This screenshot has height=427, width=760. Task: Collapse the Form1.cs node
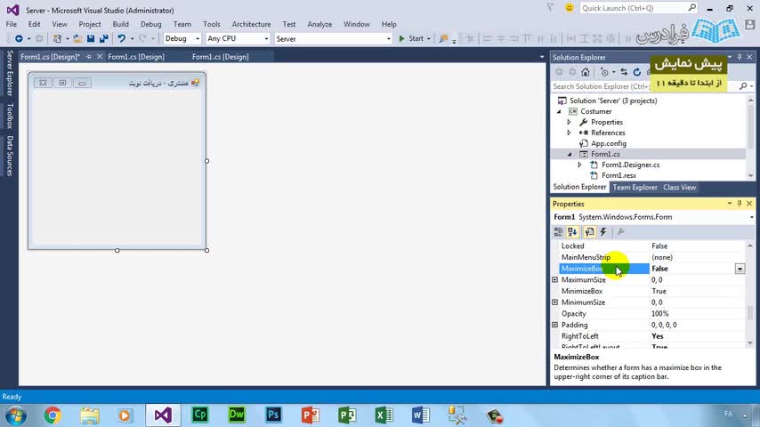coord(570,154)
